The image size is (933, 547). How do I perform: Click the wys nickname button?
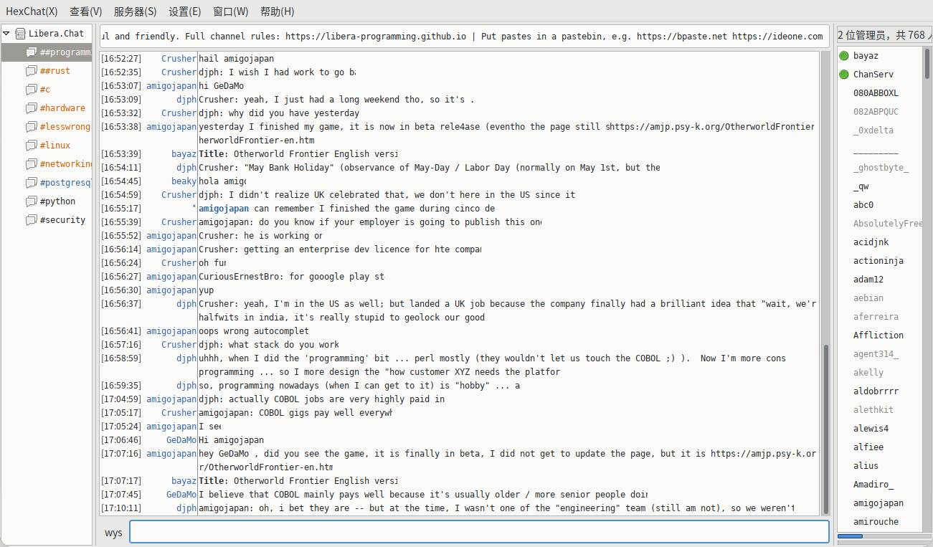pyautogui.click(x=113, y=533)
